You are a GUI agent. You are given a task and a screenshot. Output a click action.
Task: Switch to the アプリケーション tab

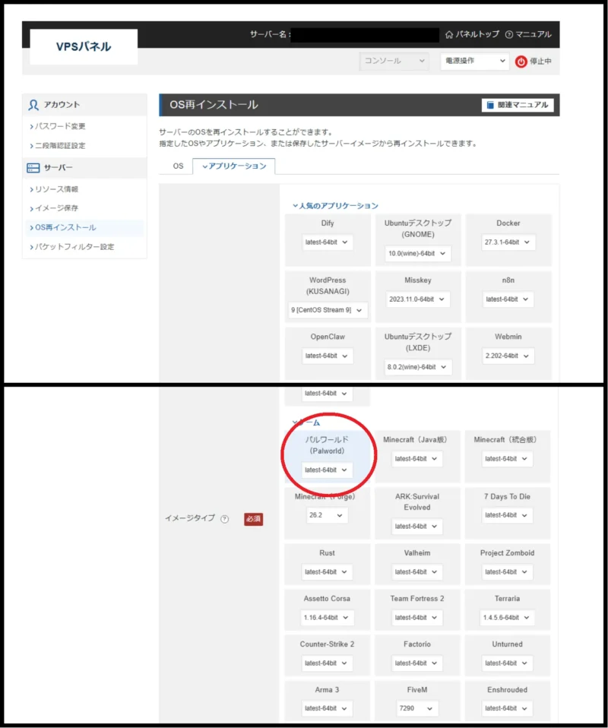pos(234,166)
